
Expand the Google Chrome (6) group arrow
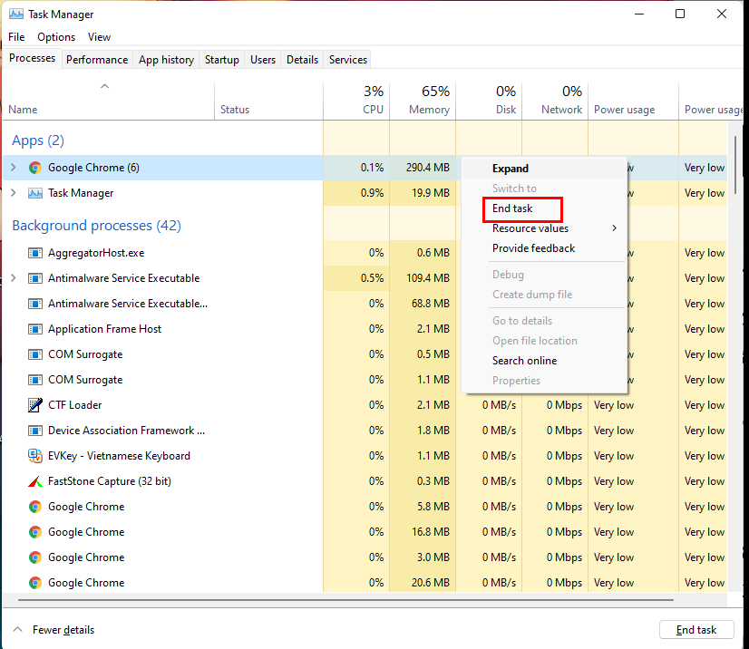coord(14,167)
